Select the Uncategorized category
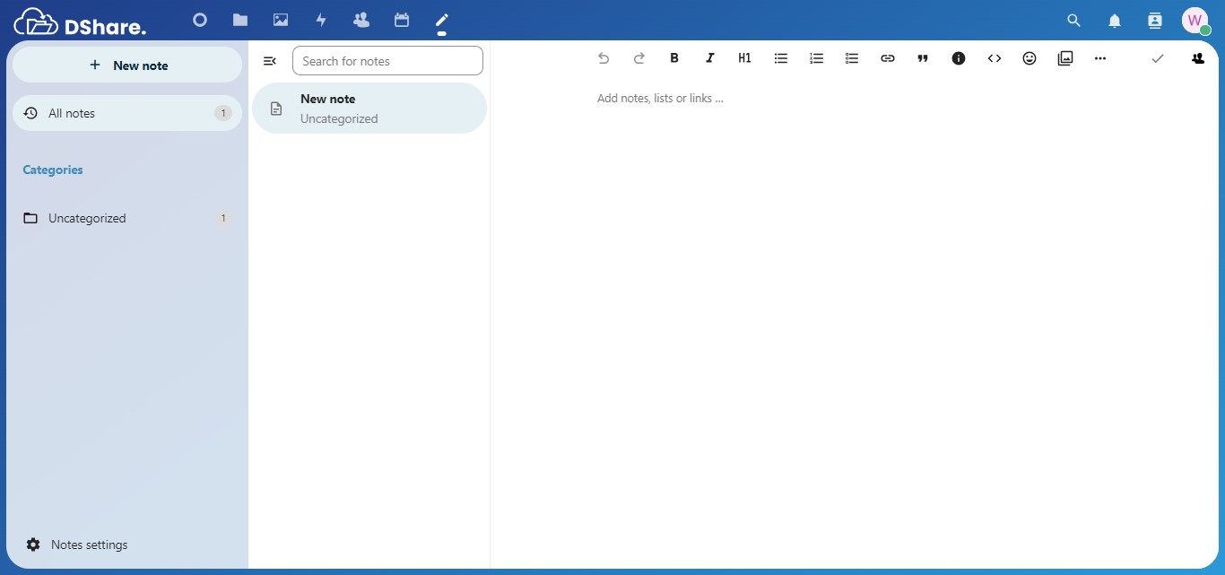This screenshot has height=575, width=1225. pos(87,218)
